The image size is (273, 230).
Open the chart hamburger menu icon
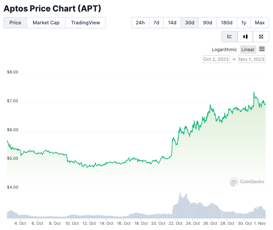click(x=262, y=49)
